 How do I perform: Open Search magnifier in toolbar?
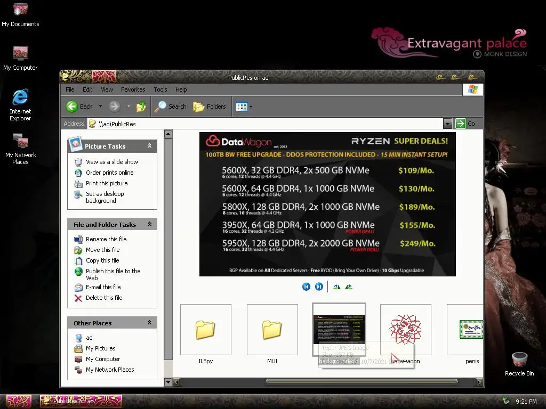pos(160,107)
